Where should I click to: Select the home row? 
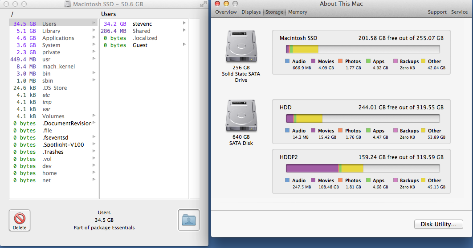53,173
